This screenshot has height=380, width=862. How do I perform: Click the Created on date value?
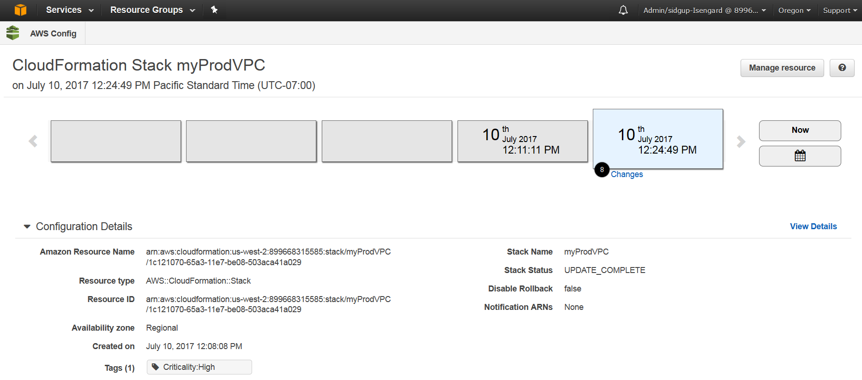pyautogui.click(x=194, y=346)
